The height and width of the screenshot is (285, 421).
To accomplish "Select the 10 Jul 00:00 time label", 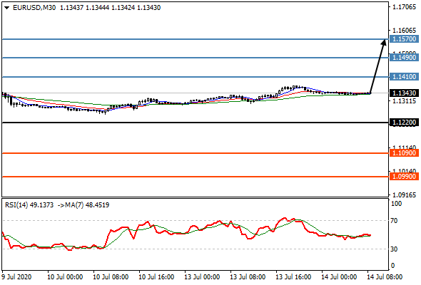I will (x=65, y=277).
